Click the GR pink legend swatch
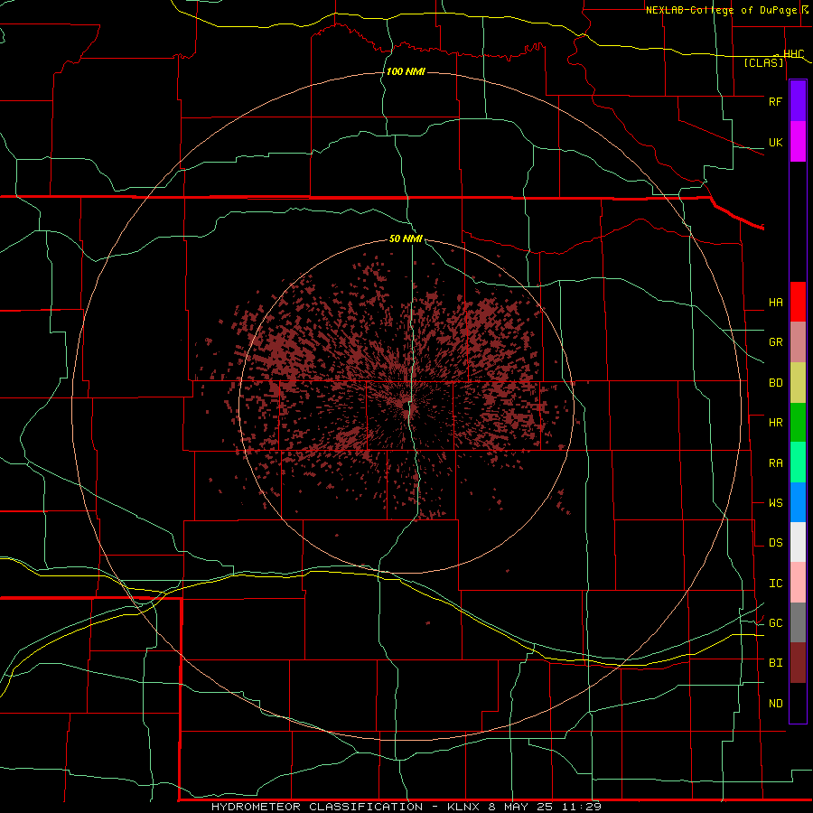Viewport: 813px width, 813px height. click(x=798, y=342)
